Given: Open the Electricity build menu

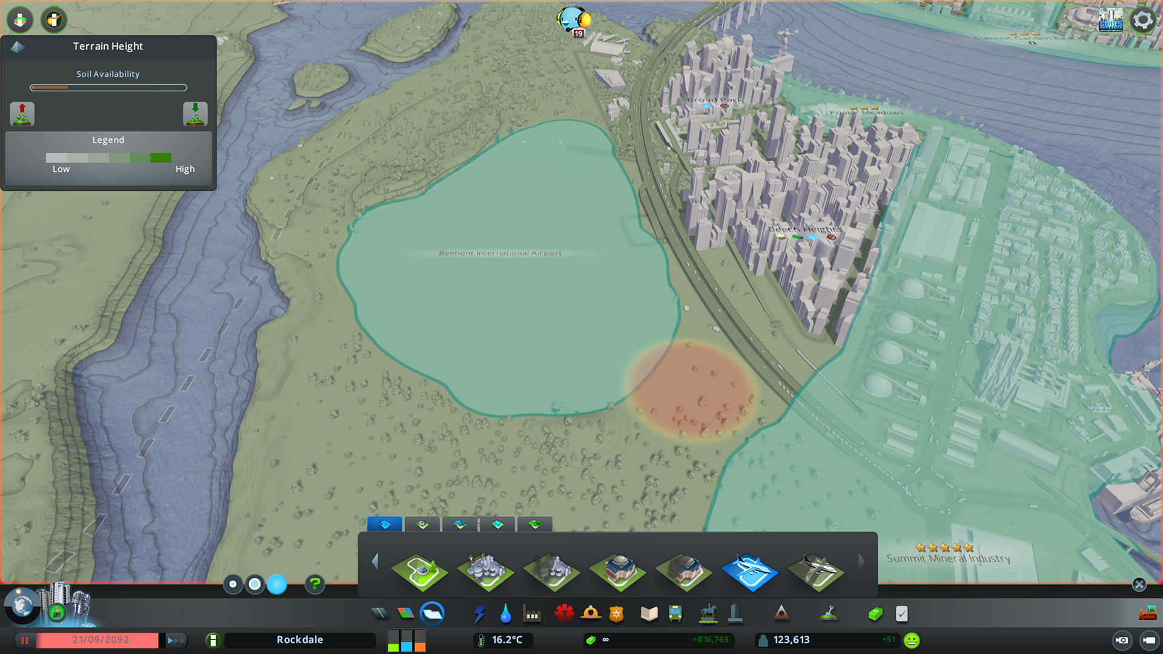Looking at the screenshot, I should click(x=479, y=614).
